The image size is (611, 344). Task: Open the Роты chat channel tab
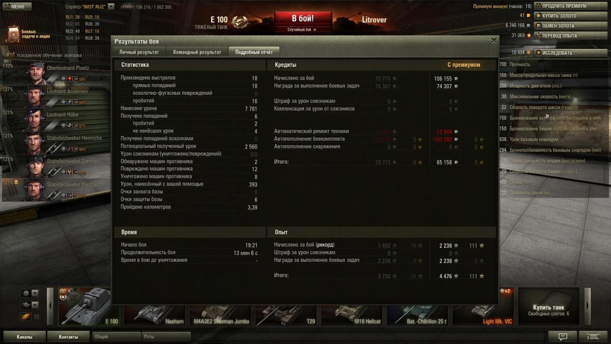[166, 337]
